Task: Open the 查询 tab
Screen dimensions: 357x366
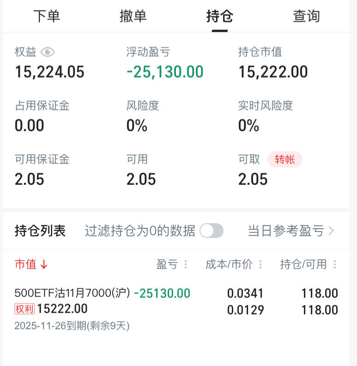Action: pos(306,17)
